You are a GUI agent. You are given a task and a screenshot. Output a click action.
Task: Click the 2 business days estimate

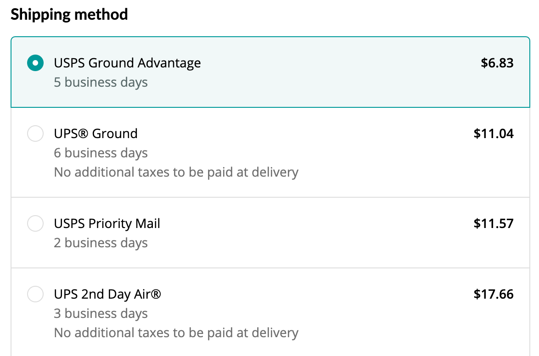(101, 243)
